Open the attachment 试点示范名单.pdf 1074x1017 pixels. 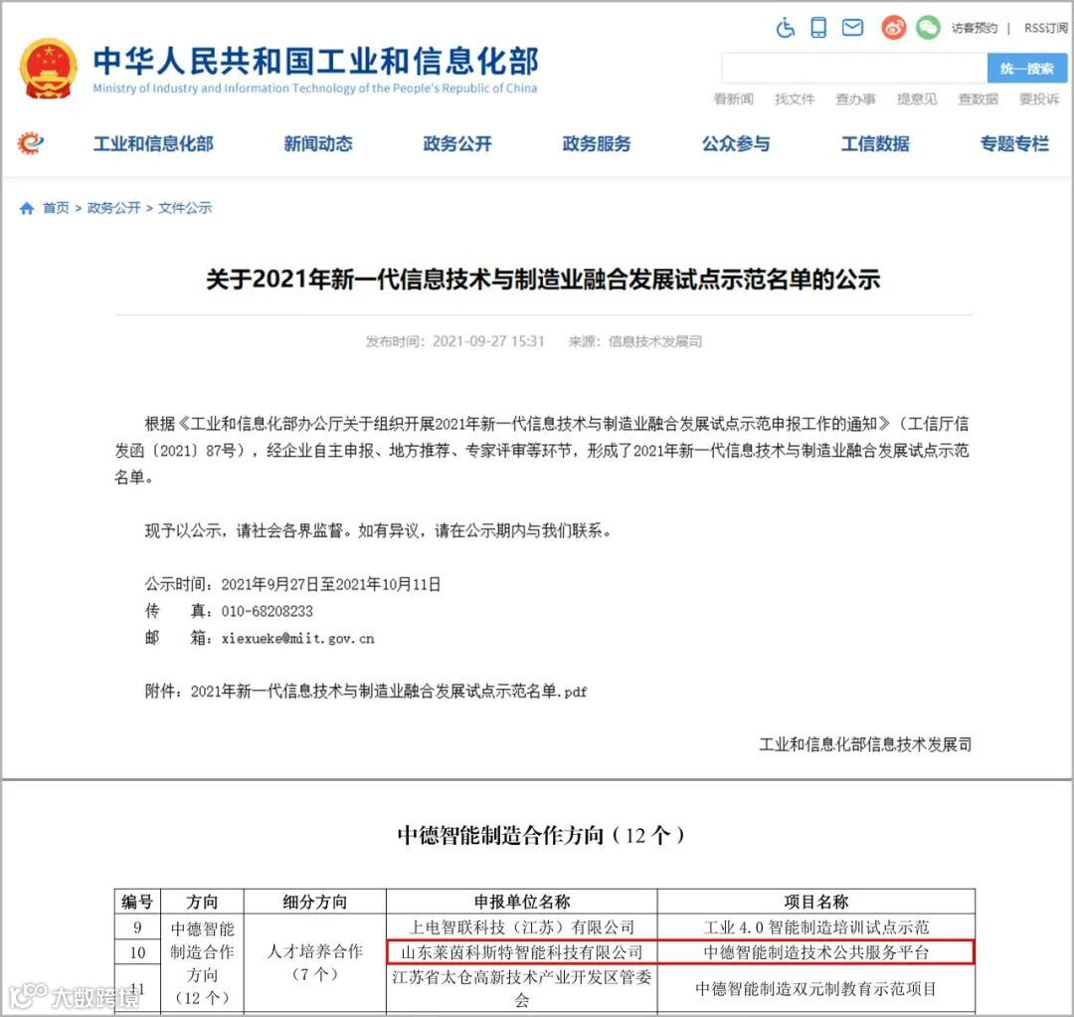coord(389,692)
